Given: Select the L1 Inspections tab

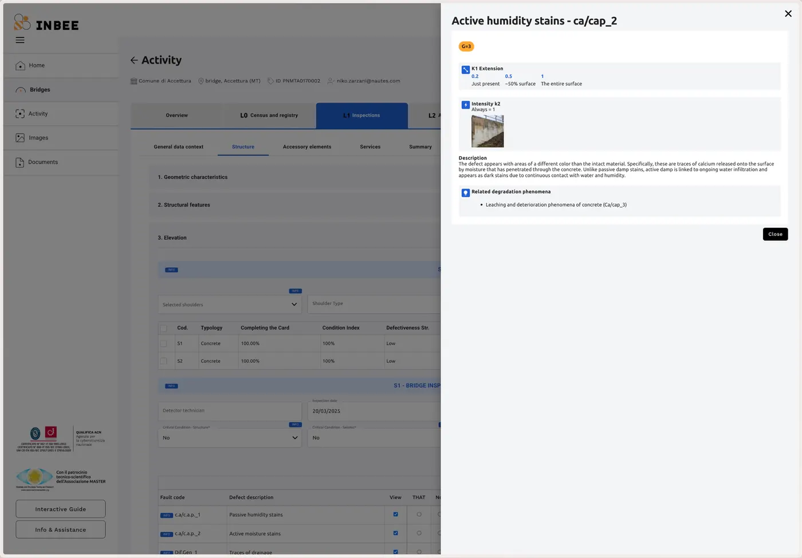Looking at the screenshot, I should tap(362, 115).
